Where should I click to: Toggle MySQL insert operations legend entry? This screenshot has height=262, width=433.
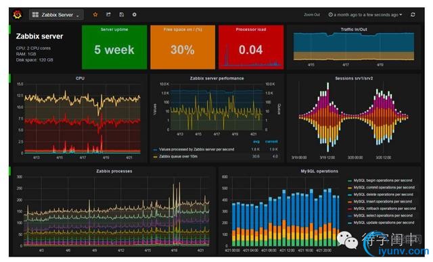(x=380, y=202)
